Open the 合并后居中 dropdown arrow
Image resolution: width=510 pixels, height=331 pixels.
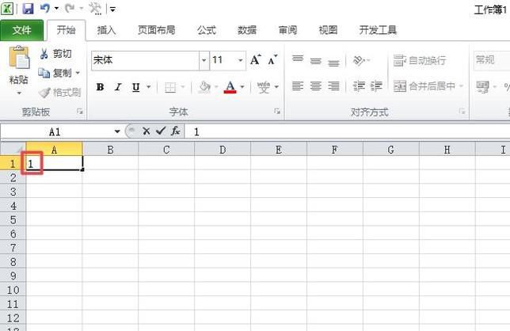click(461, 86)
